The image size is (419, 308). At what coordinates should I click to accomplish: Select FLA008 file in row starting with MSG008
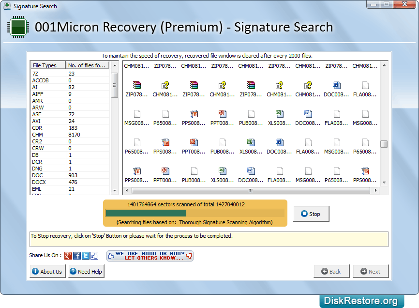[x=336, y=118]
